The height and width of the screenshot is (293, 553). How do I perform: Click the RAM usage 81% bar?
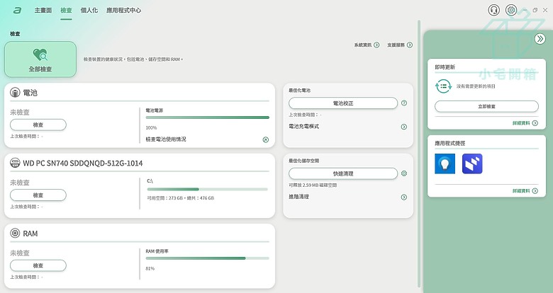click(207, 258)
